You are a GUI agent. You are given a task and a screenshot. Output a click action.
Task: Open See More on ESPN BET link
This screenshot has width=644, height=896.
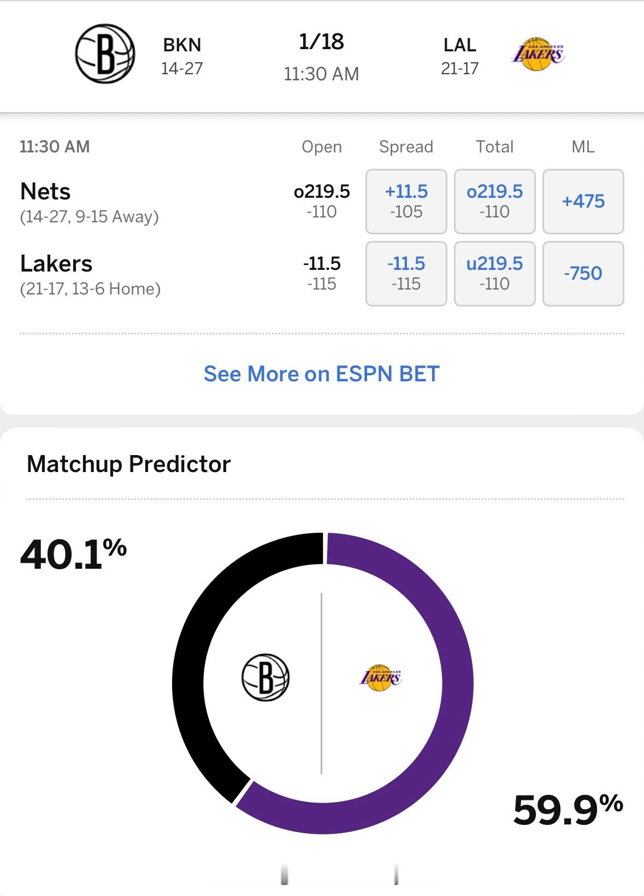(x=322, y=374)
